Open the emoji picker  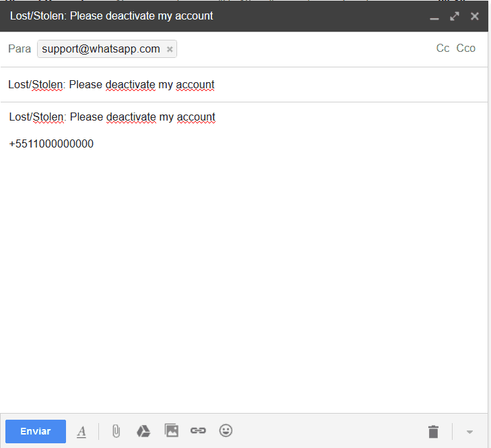point(226,430)
